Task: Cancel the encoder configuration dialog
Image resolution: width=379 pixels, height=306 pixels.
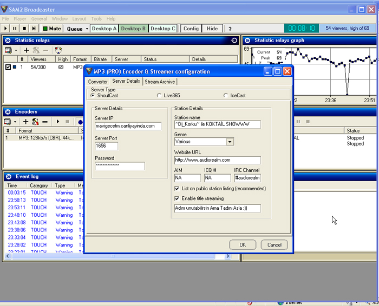Action: point(275,245)
